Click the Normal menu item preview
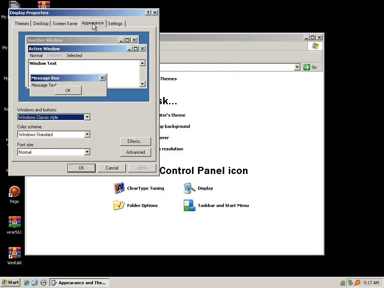The width and height of the screenshot is (384, 288). tap(36, 55)
